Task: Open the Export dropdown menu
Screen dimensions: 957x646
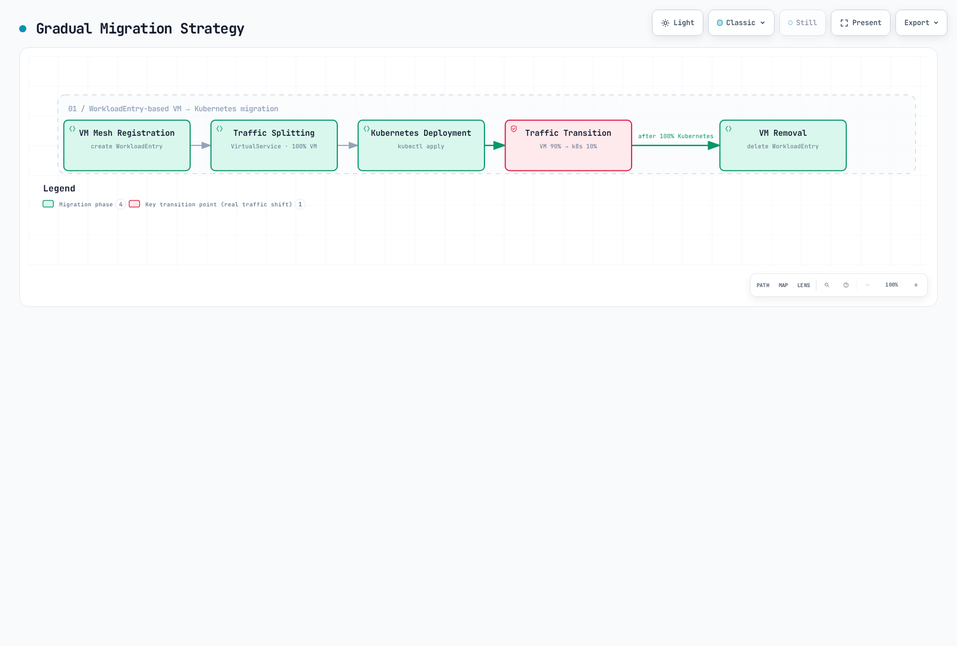Action: 921,23
